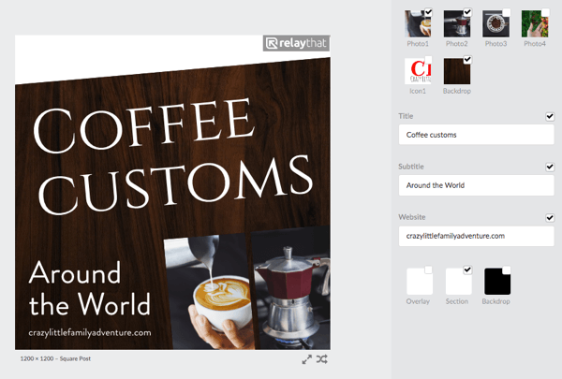Click the latte art photo in preview
The image size is (562, 379).
coord(208,292)
